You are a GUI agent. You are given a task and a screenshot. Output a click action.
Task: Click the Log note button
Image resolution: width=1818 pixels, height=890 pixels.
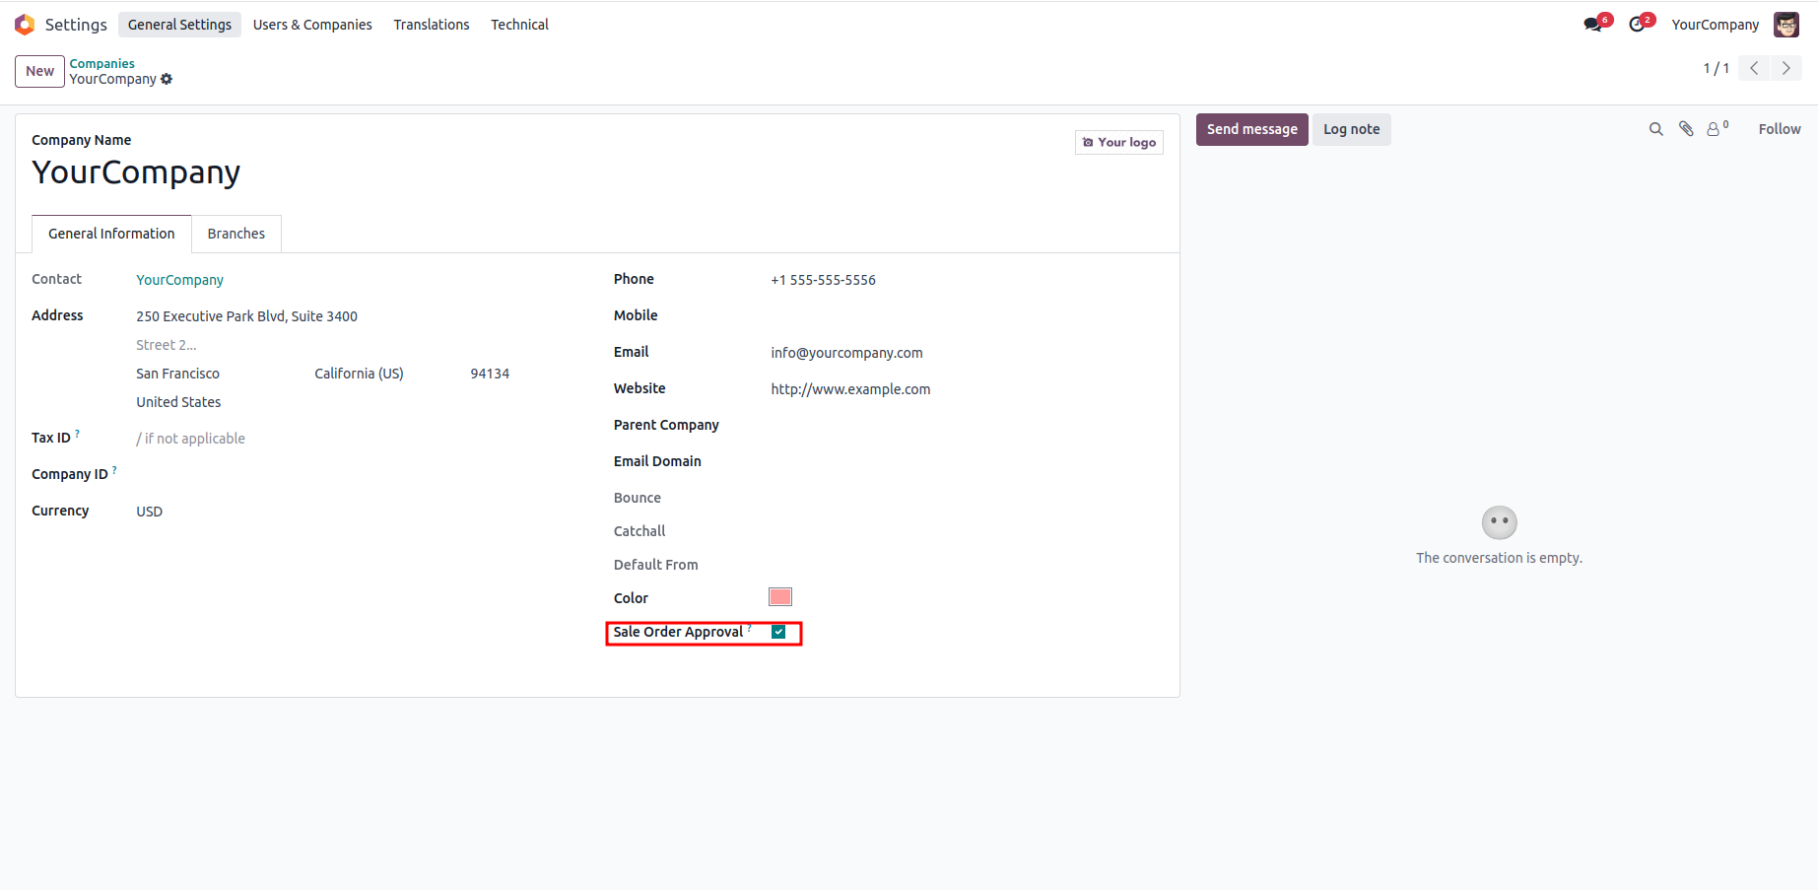tap(1352, 129)
